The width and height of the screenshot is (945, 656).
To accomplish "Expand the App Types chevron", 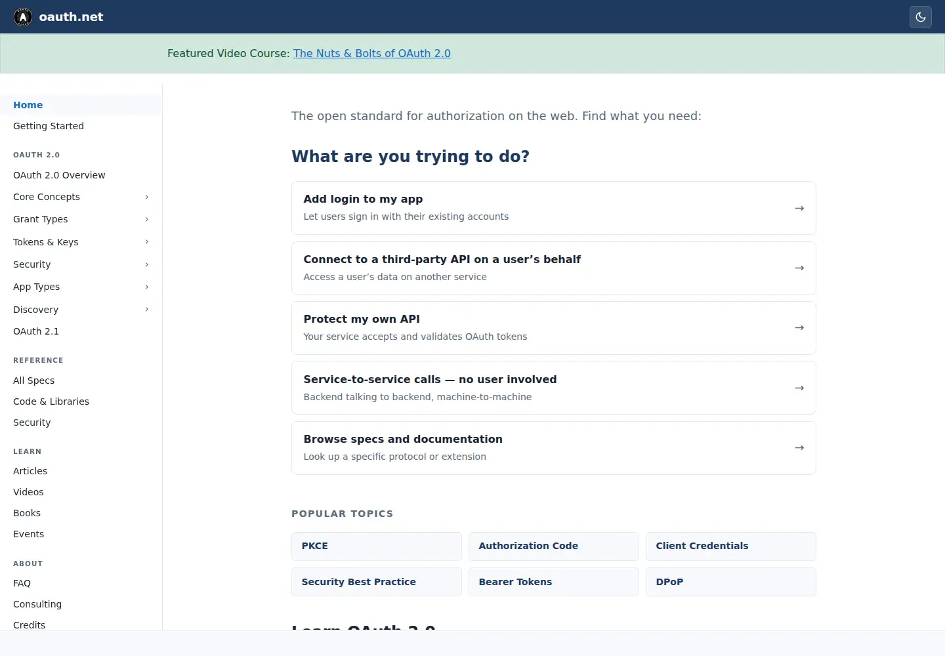I will click(x=146, y=287).
